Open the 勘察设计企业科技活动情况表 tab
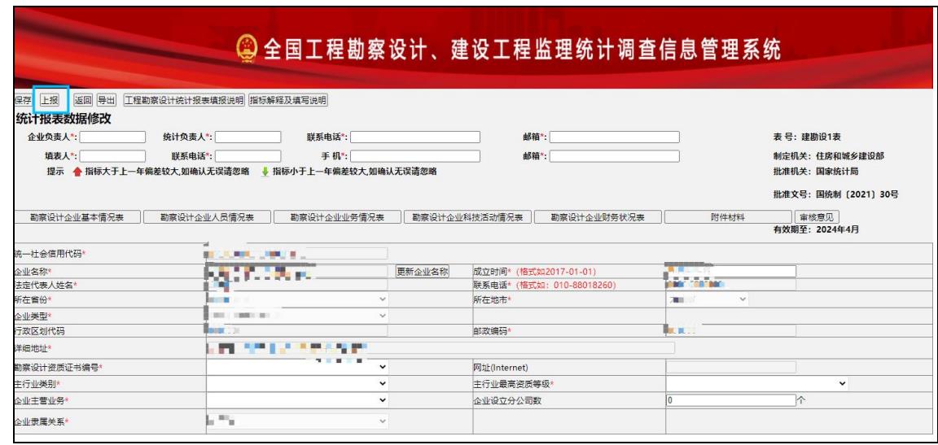 tap(472, 216)
